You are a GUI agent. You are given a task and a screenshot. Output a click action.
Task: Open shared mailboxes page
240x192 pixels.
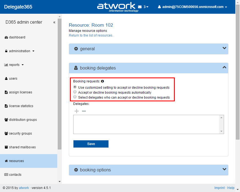pyautogui.click(x=22, y=147)
